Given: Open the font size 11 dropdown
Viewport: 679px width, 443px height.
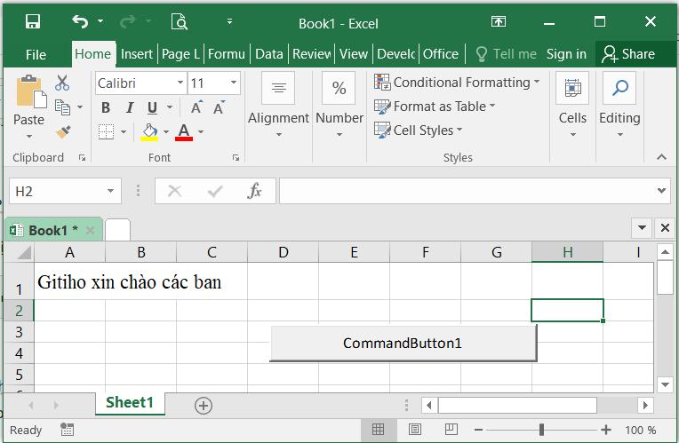Looking at the screenshot, I should pos(234,83).
